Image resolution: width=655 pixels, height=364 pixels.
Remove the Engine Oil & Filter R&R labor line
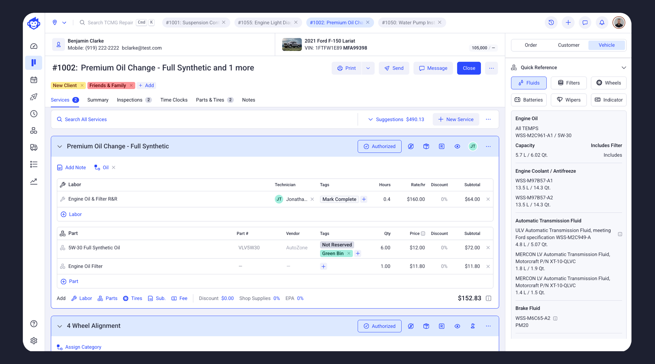488,199
